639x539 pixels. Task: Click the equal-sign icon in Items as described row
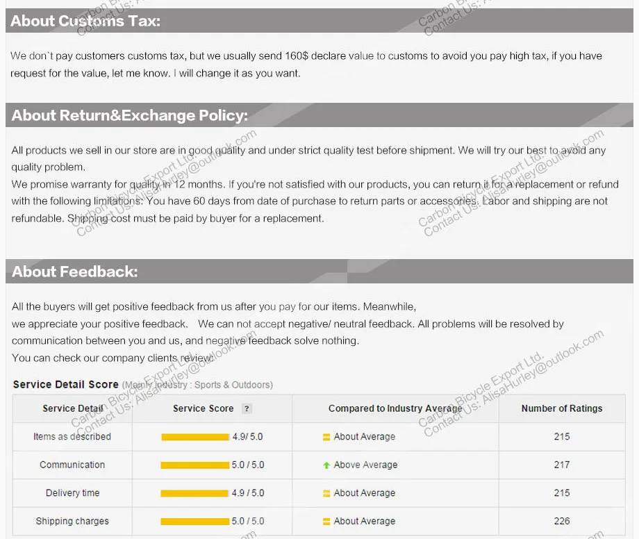click(x=326, y=437)
